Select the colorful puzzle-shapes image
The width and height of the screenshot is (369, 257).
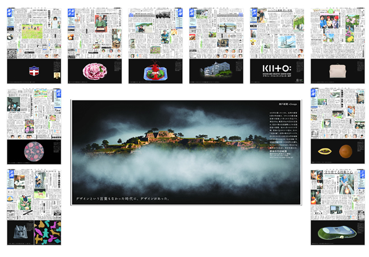[x=47, y=232]
